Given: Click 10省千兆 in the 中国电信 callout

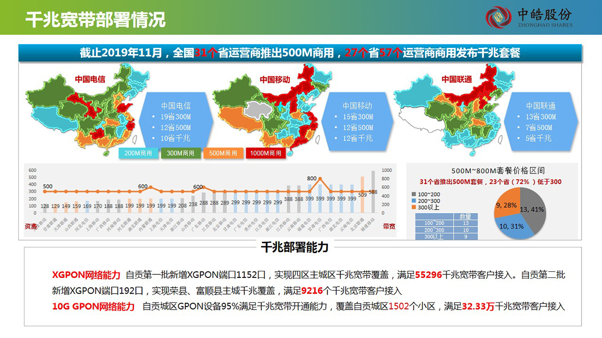Looking at the screenshot, I should click(175, 138).
